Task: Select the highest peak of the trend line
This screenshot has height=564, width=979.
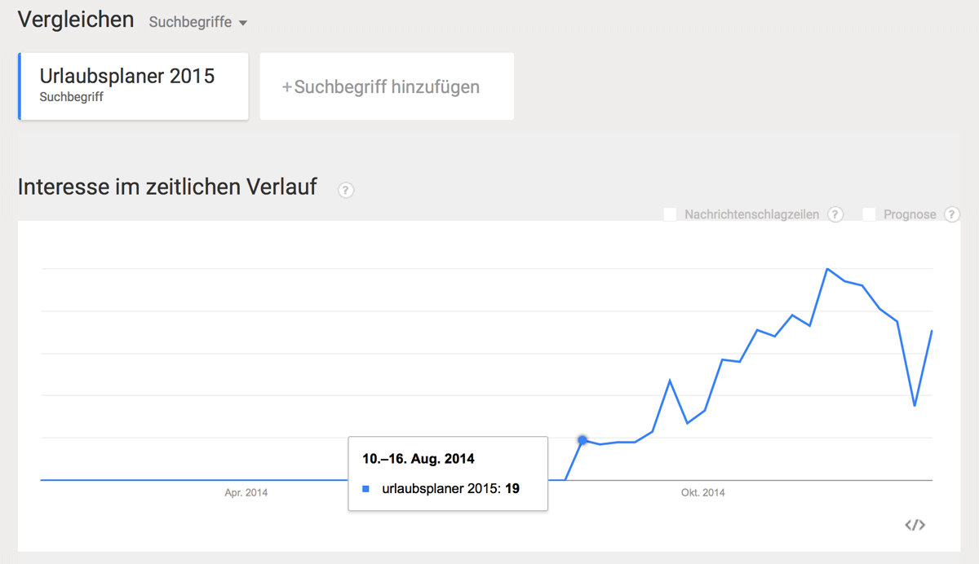Action: (827, 269)
